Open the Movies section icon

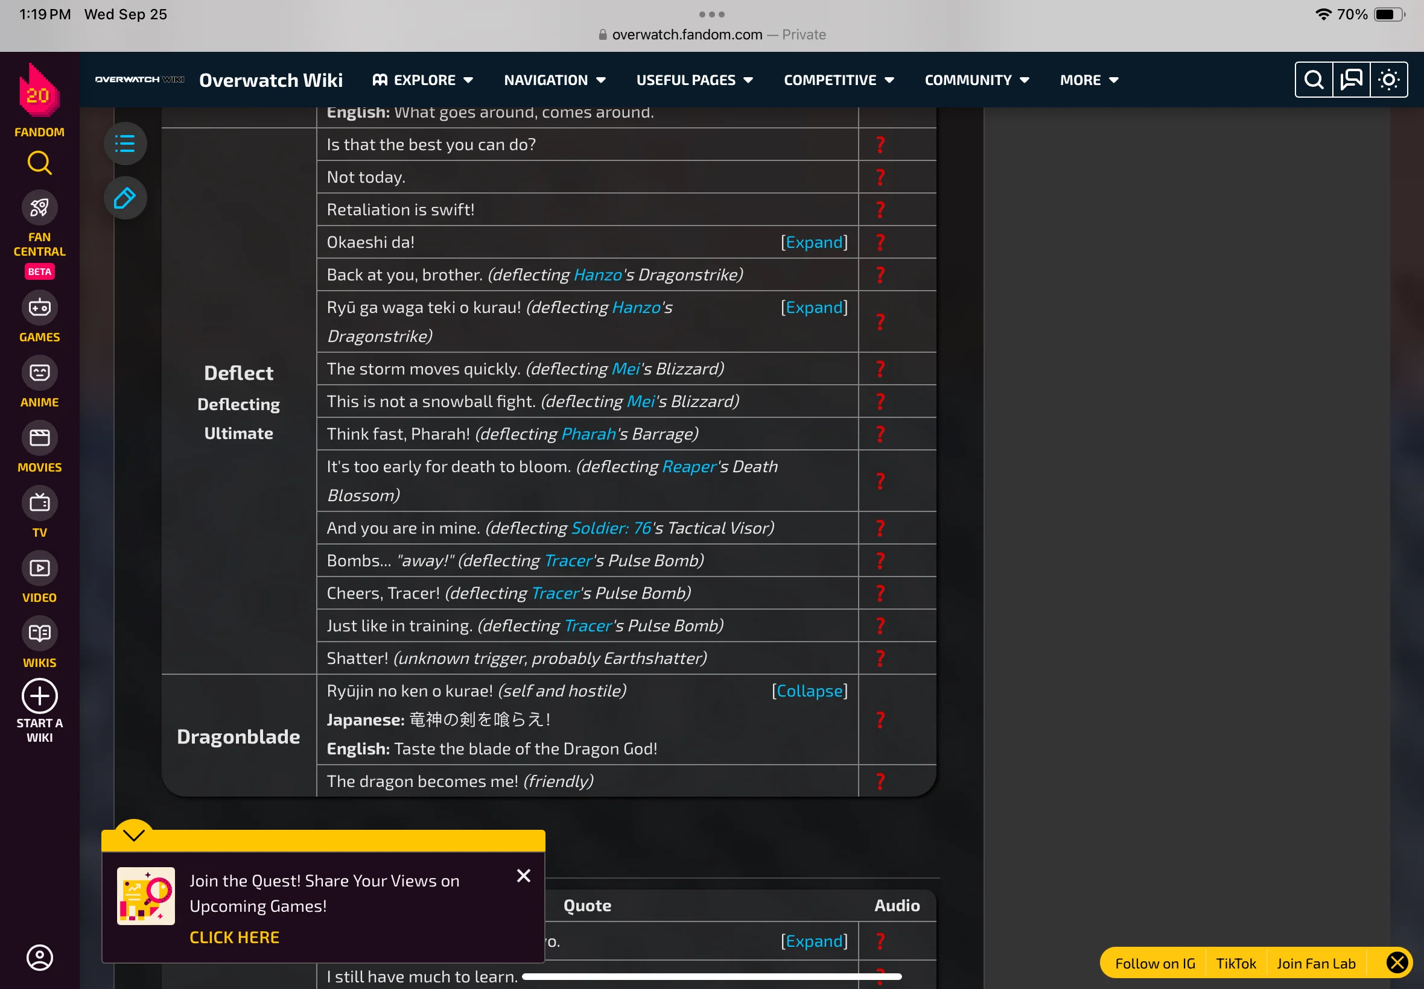coord(39,437)
